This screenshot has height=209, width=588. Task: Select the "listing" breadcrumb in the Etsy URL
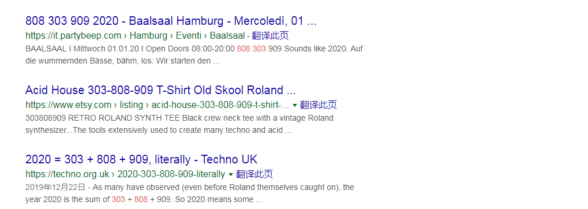[131, 104]
